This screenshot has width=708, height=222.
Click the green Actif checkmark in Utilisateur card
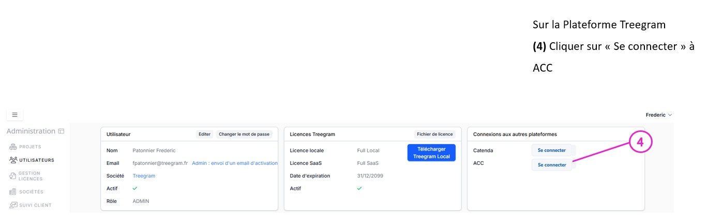click(135, 189)
